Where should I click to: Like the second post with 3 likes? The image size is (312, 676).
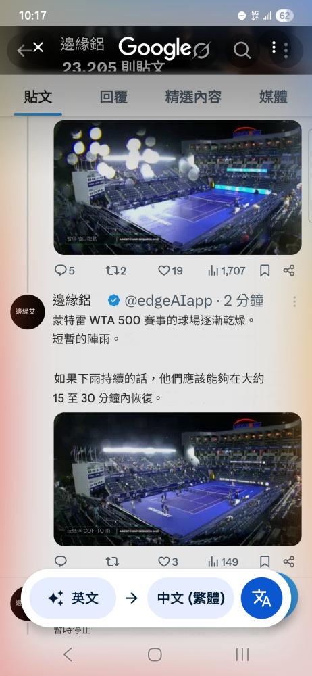[x=168, y=562]
